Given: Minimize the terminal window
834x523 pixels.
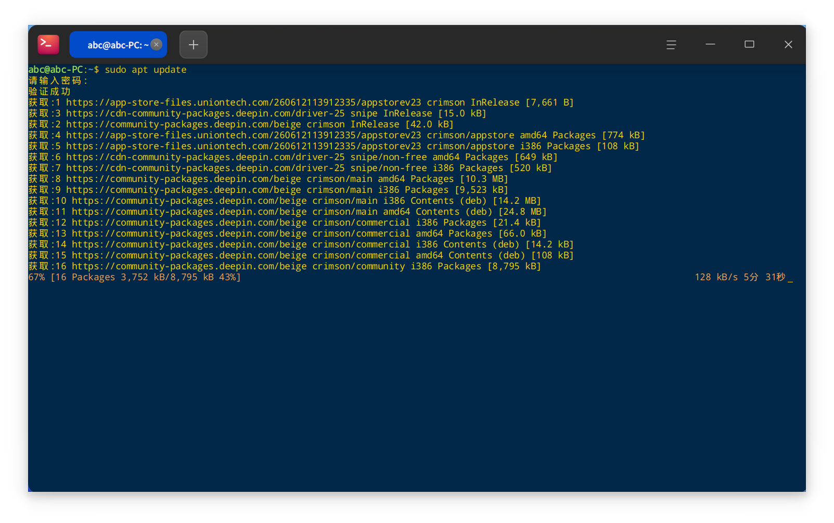Looking at the screenshot, I should 710,45.
